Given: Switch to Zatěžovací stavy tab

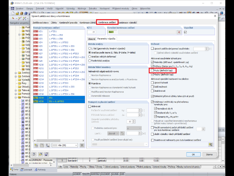Looking at the screenshot, I should [41, 23].
